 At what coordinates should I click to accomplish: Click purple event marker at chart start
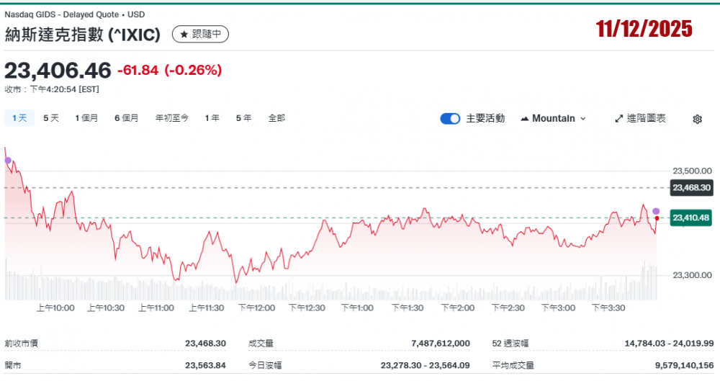[8, 160]
